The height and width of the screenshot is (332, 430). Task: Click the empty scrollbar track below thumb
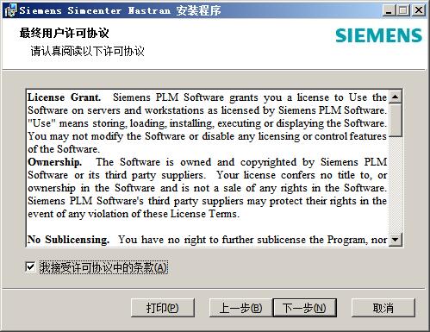(x=396, y=185)
